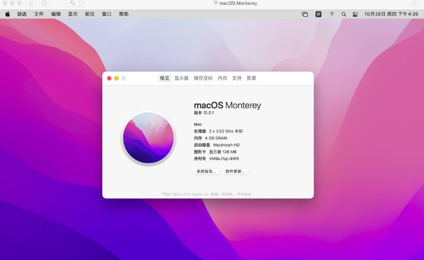Click the arrow beside the wrench icon
The width and height of the screenshot is (424, 260).
click(82, 3)
